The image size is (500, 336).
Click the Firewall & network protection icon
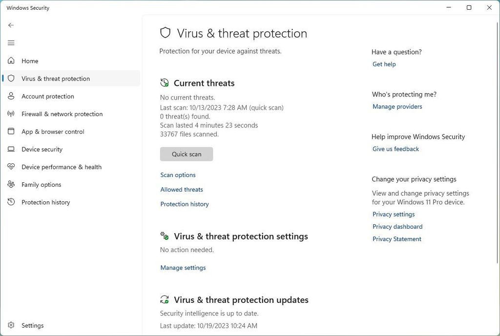point(11,114)
